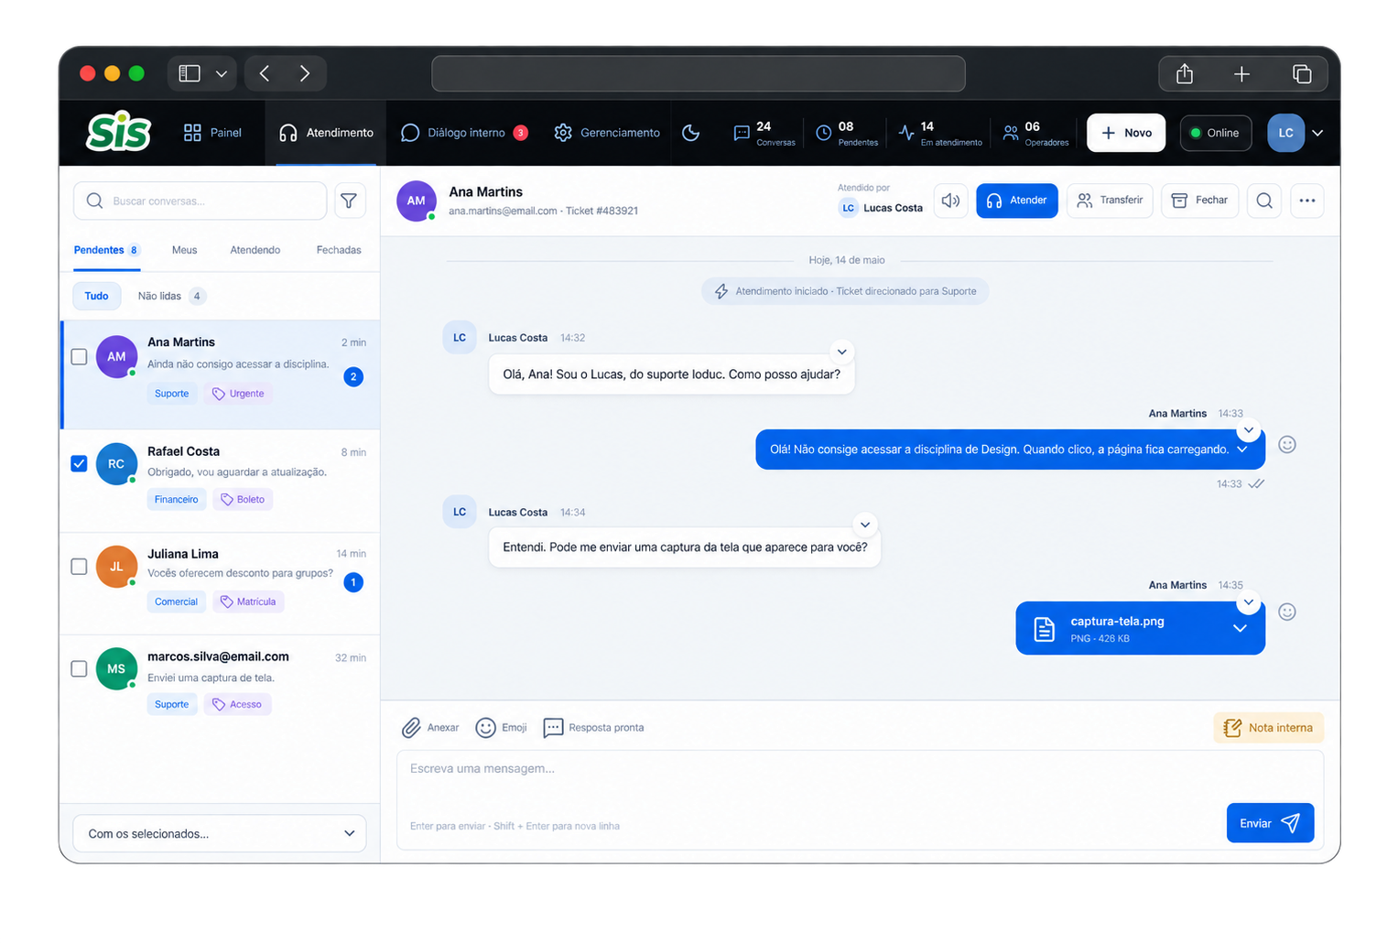Search within conversation using magnifier icon
This screenshot has width=1398, height=943.
click(x=1264, y=201)
